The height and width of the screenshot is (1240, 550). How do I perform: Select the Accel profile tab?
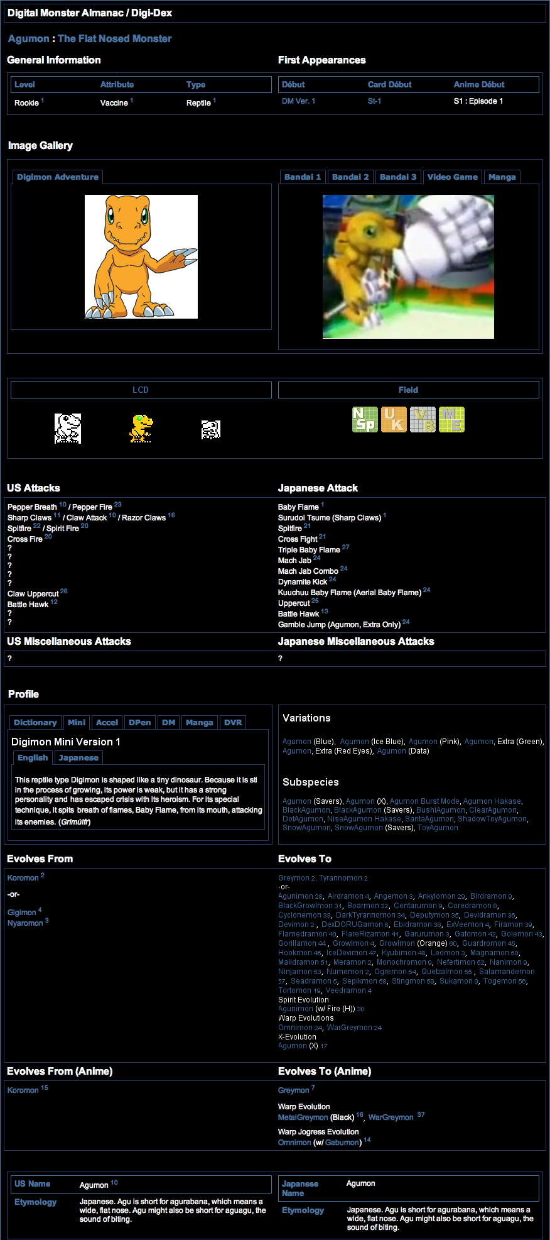click(x=107, y=723)
